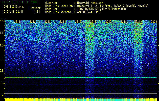Click the 2218 time marker
The width and height of the screenshot is (159, 101).
(x=124, y=22)
